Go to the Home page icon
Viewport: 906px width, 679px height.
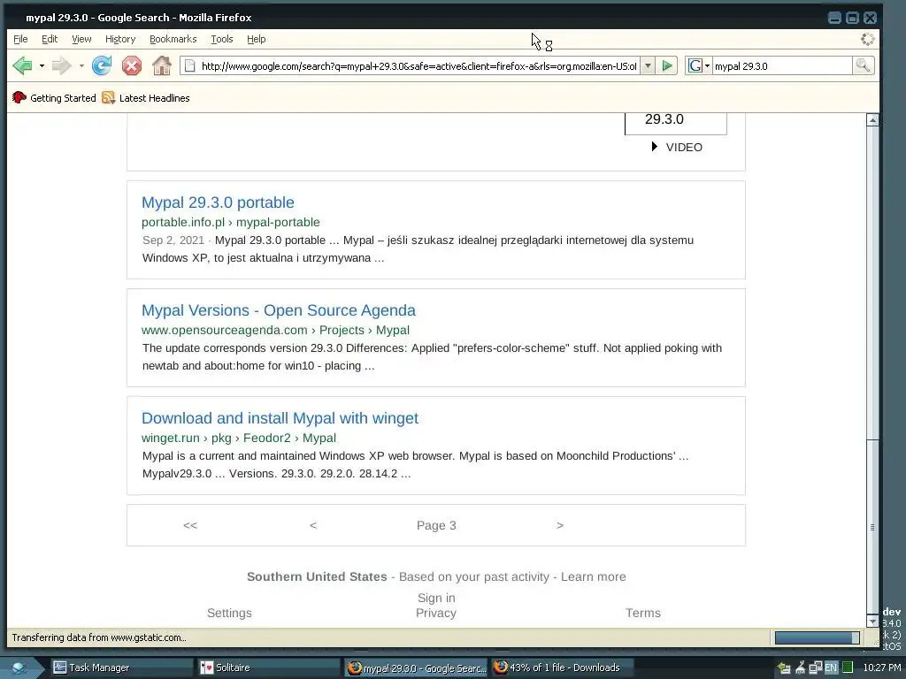point(162,65)
